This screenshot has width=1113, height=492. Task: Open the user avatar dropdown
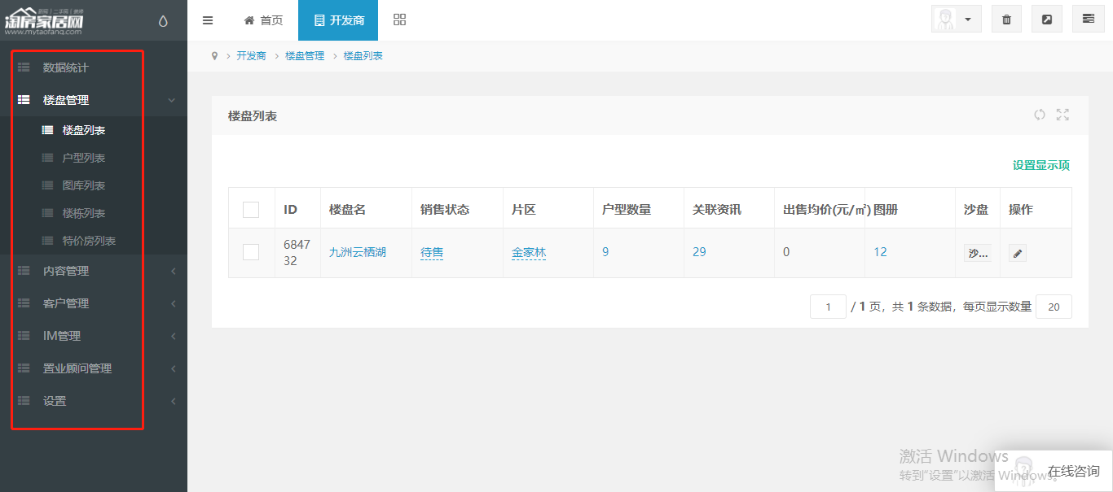tap(956, 20)
